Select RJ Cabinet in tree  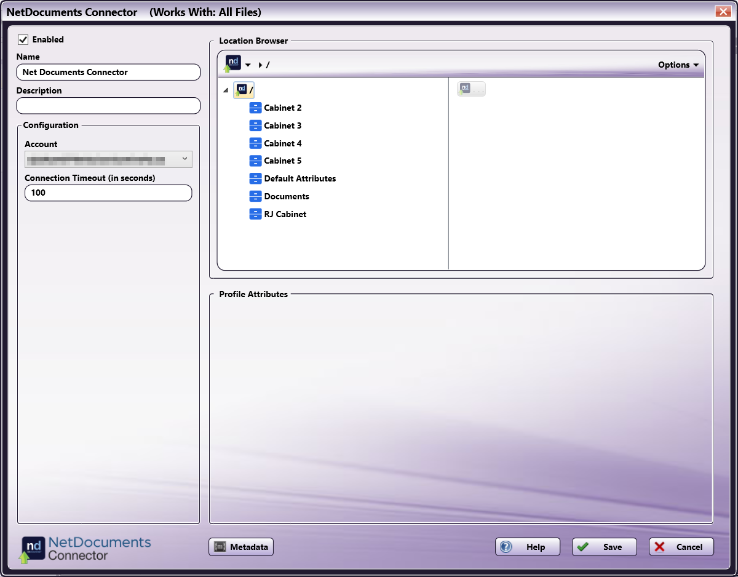tap(285, 214)
